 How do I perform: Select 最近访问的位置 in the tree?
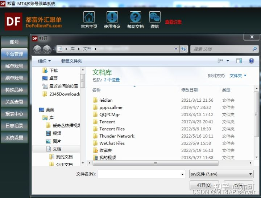[60, 86]
